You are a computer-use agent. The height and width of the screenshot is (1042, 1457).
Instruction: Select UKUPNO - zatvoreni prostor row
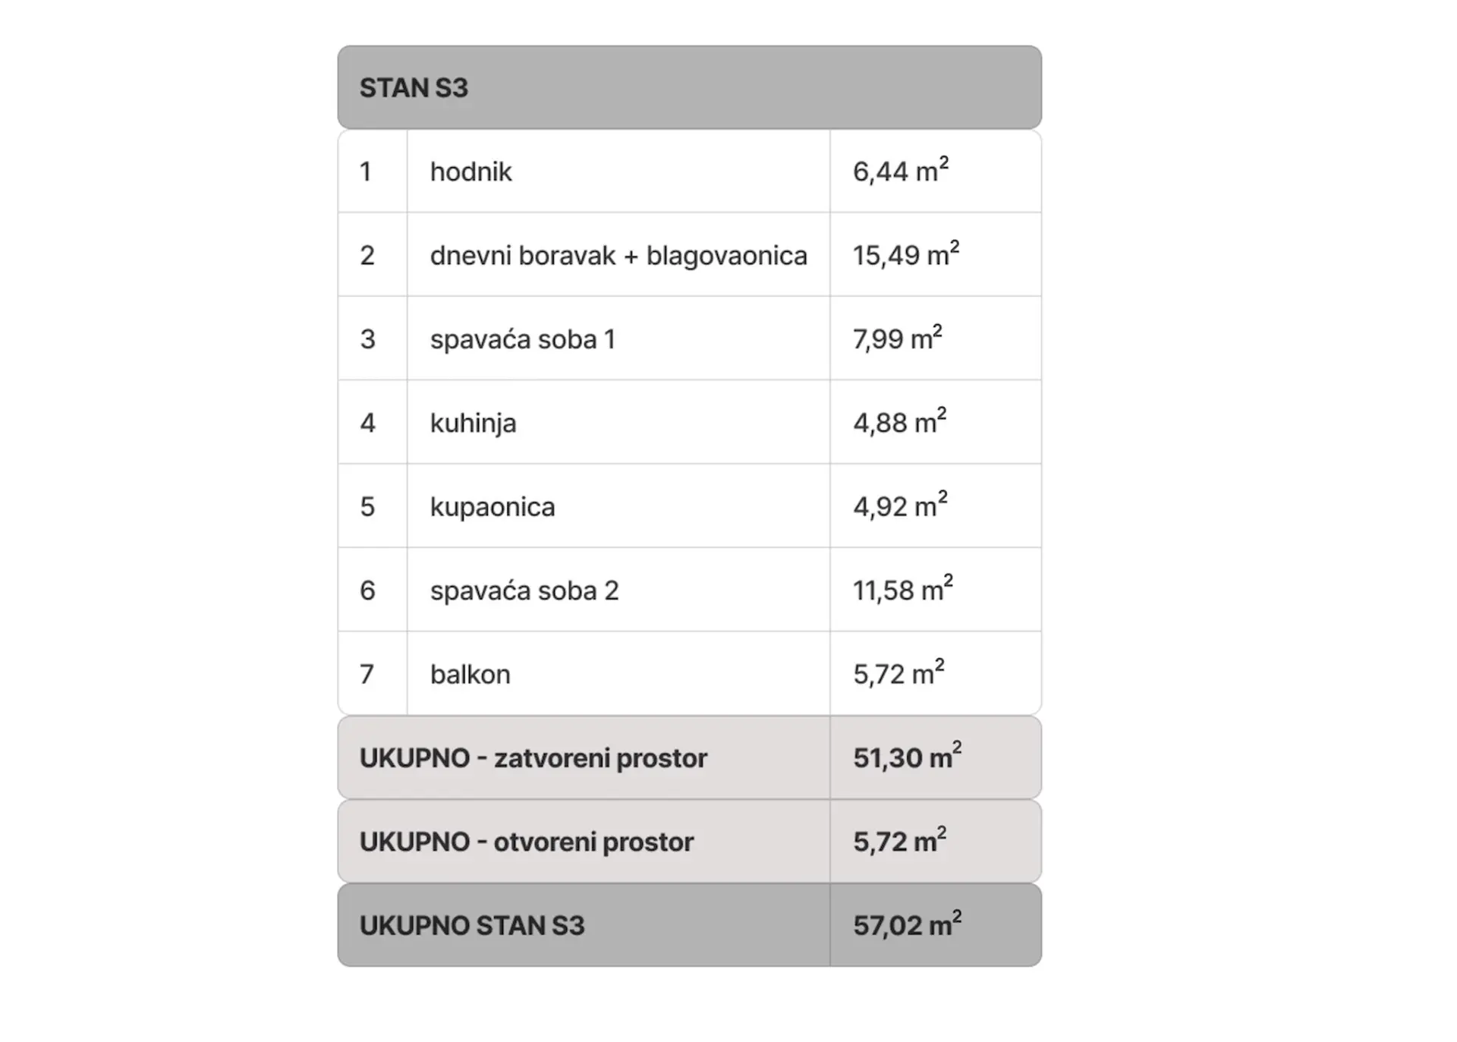689,757
